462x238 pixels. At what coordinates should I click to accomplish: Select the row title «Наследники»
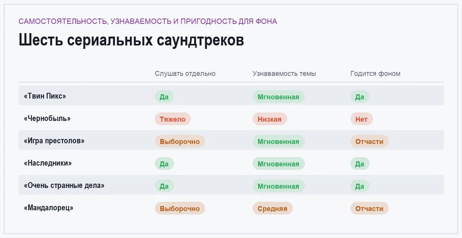[x=48, y=163]
